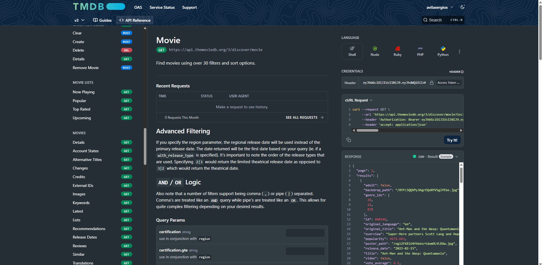
Task: Open the Reviews endpoint
Action: click(x=102, y=246)
